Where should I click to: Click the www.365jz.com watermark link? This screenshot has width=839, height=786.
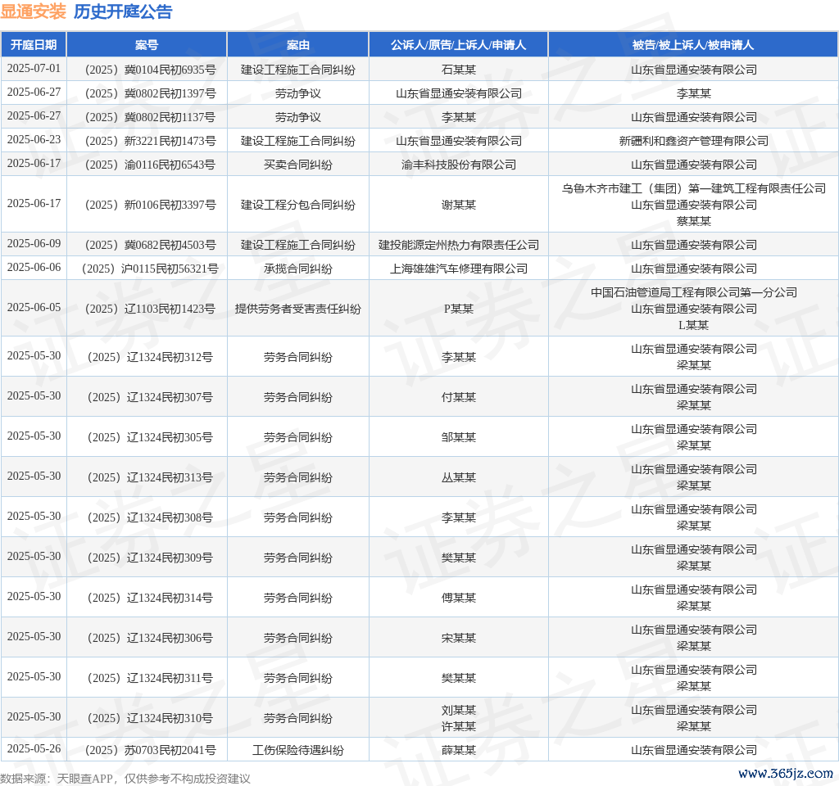pos(785,774)
